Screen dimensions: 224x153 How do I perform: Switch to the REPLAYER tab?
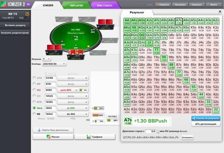[76, 5]
